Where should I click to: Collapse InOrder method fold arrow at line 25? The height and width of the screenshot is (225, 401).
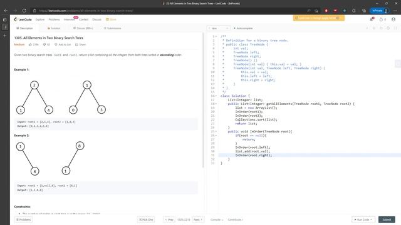pos(216,132)
